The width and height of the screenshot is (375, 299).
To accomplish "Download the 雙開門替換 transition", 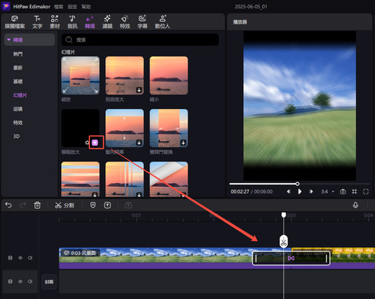I will coord(183,143).
